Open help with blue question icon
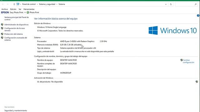The image size is (200, 112). point(198,16)
